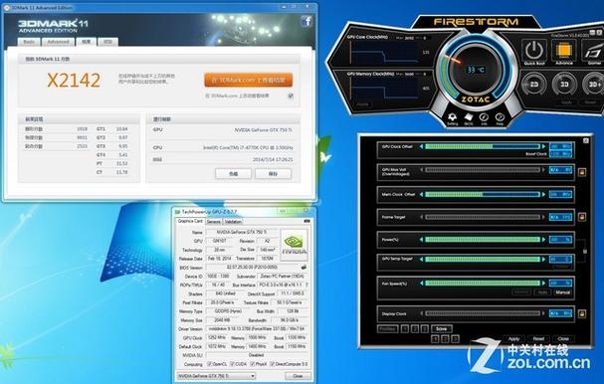Image resolution: width=604 pixels, height=384 pixels.
Task: Activate the 2D profile dial
Action: 534,84
